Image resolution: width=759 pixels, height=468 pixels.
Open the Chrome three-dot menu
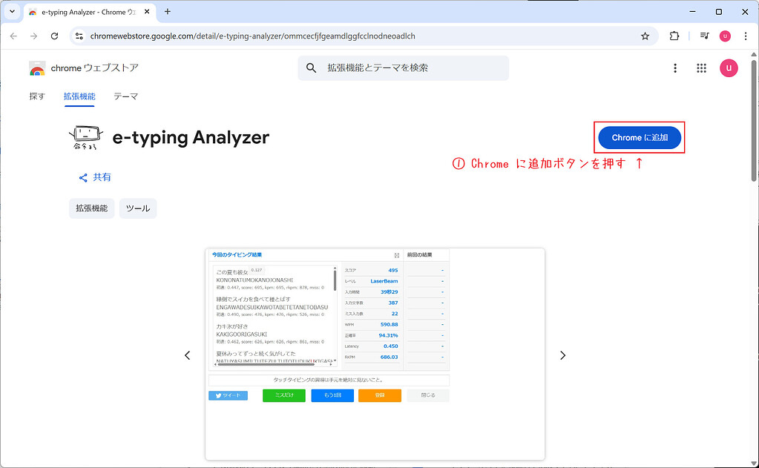(x=744, y=35)
